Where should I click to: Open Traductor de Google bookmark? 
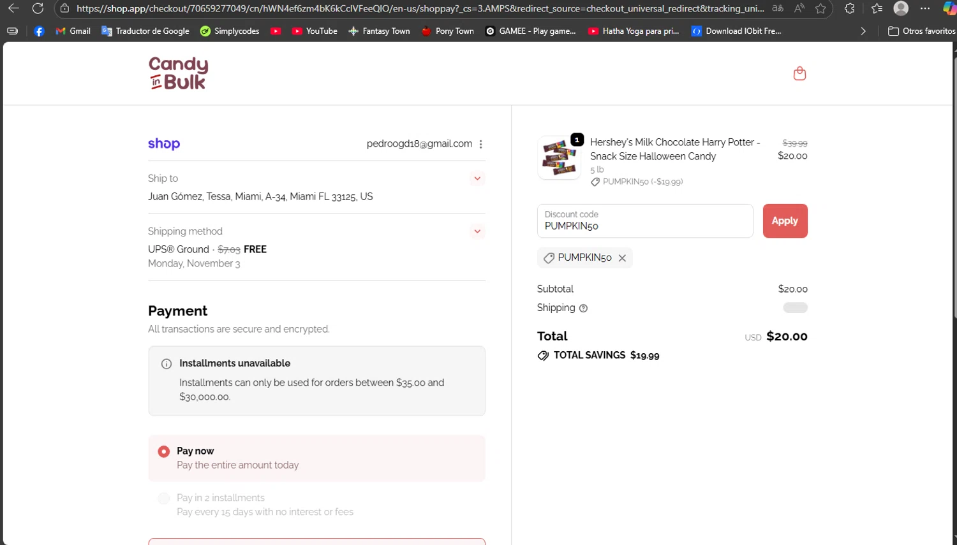point(145,31)
